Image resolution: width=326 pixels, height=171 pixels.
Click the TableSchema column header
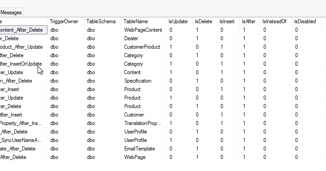(x=102, y=21)
